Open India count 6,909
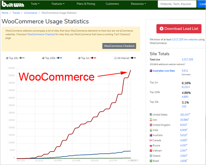Image resolution: width=206 pixels, height=165 pixels. point(183,130)
